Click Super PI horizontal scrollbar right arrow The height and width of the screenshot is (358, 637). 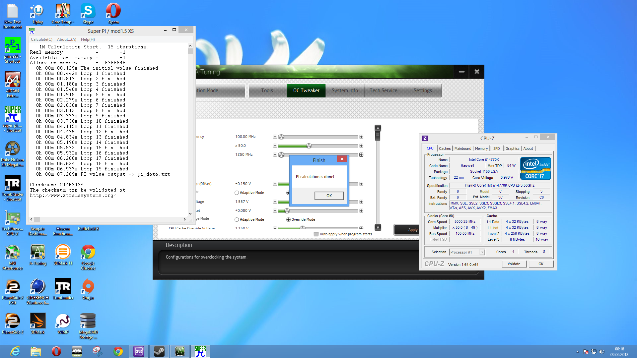coord(185,219)
